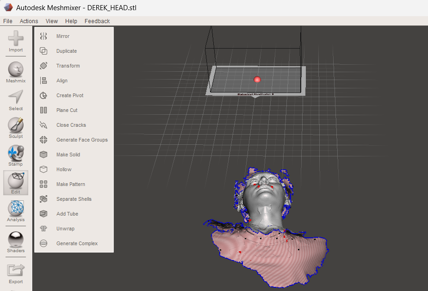This screenshot has width=428, height=291.
Task: Click the Make Pattern icon
Action: pyautogui.click(x=43, y=184)
